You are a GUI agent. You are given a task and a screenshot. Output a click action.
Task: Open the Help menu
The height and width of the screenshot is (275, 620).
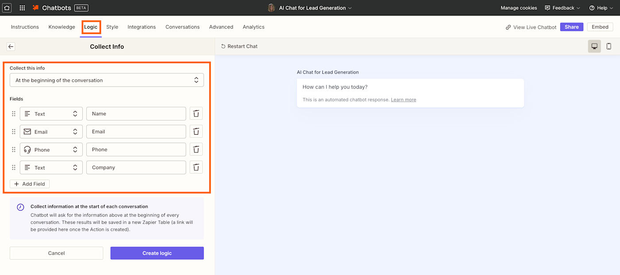601,8
